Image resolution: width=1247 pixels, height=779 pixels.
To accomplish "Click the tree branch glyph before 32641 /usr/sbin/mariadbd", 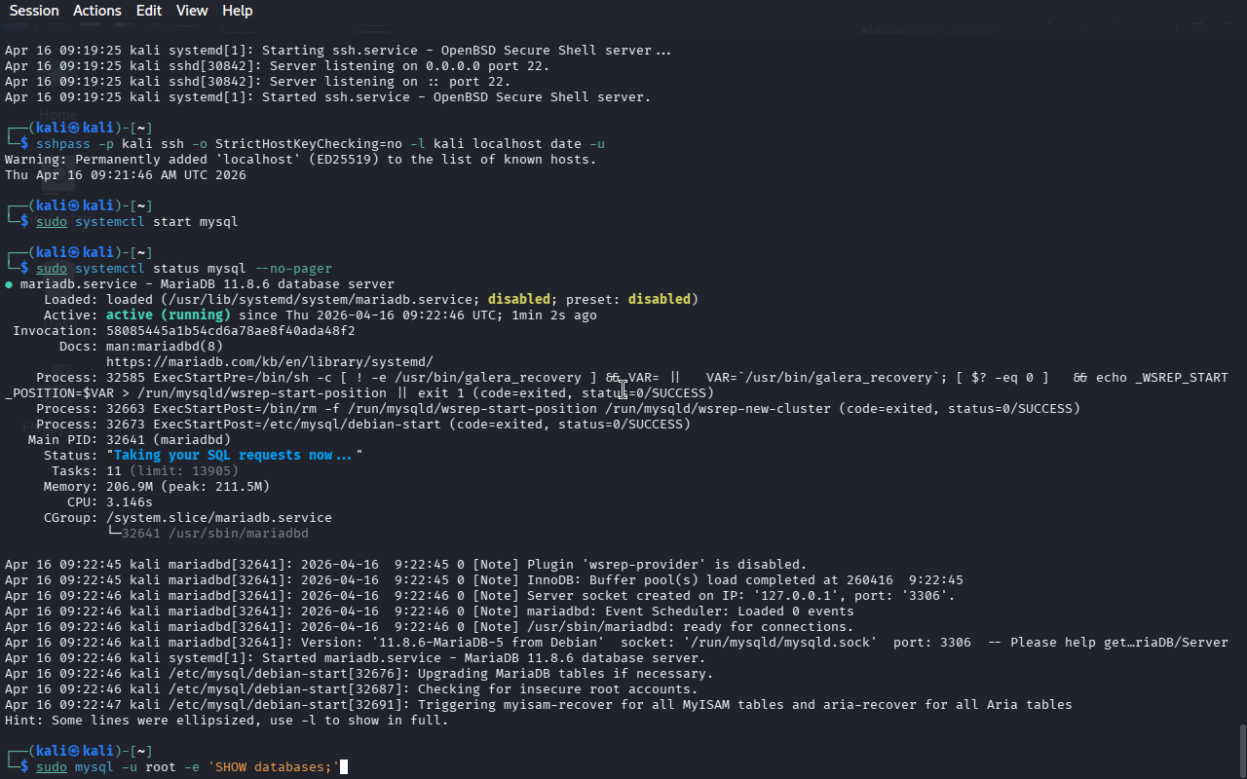I will [x=113, y=534].
